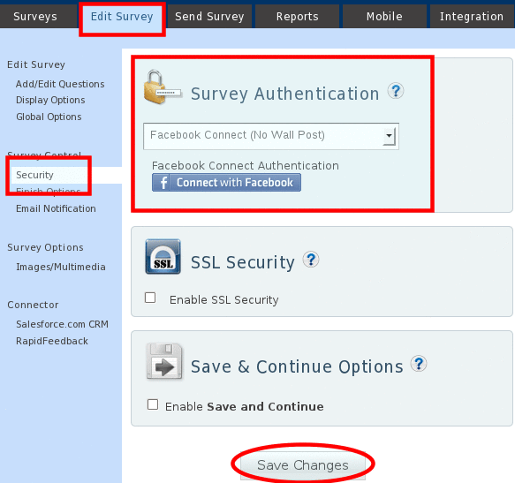Click Connect with Facebook button
The height and width of the screenshot is (483, 515).
226,183
